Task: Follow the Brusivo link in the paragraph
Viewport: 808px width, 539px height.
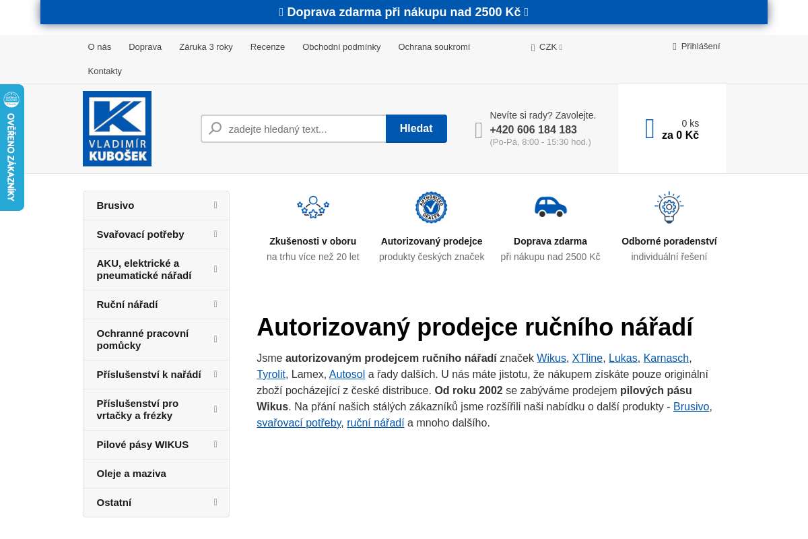Action: 691,407
